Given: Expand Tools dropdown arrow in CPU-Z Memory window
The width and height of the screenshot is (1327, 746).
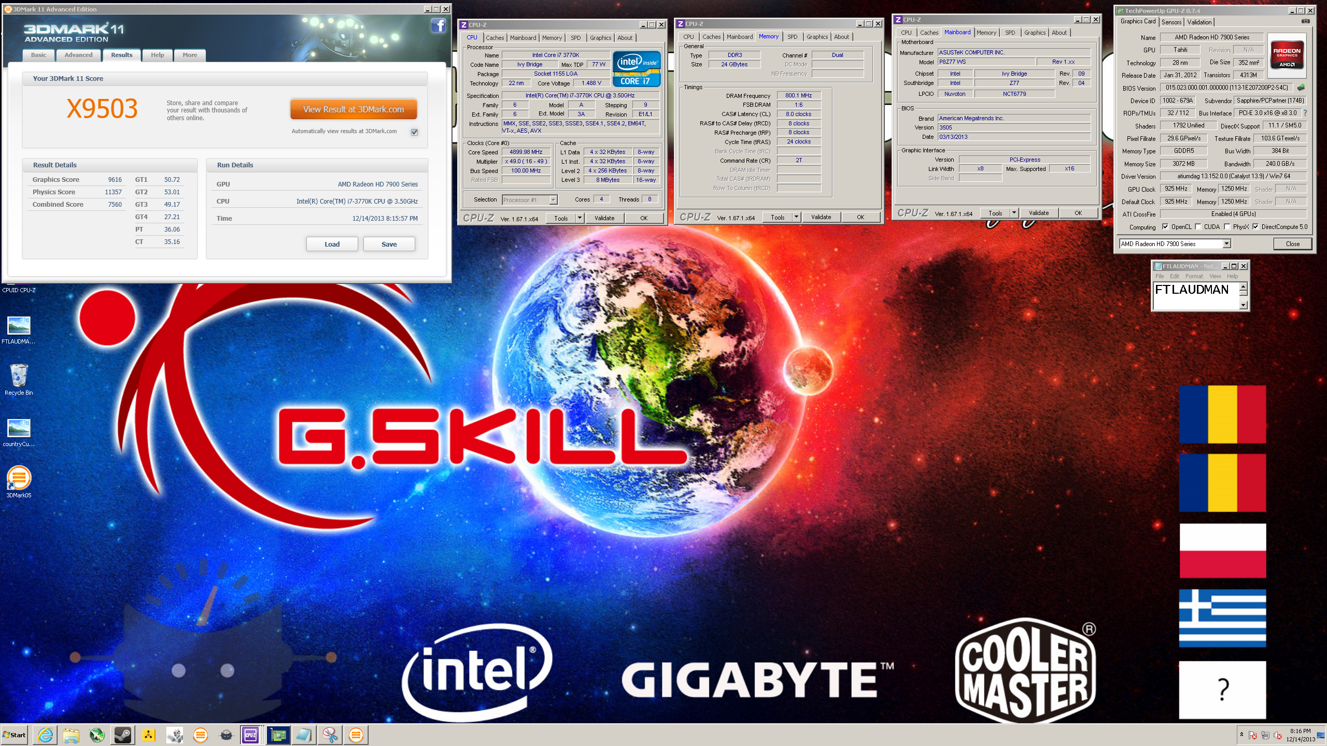Looking at the screenshot, I should (797, 217).
